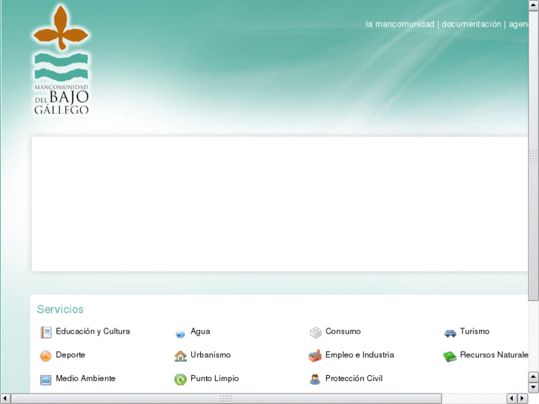Image resolution: width=539 pixels, height=404 pixels.
Task: Click the Deporte ball icon
Action: [46, 356]
